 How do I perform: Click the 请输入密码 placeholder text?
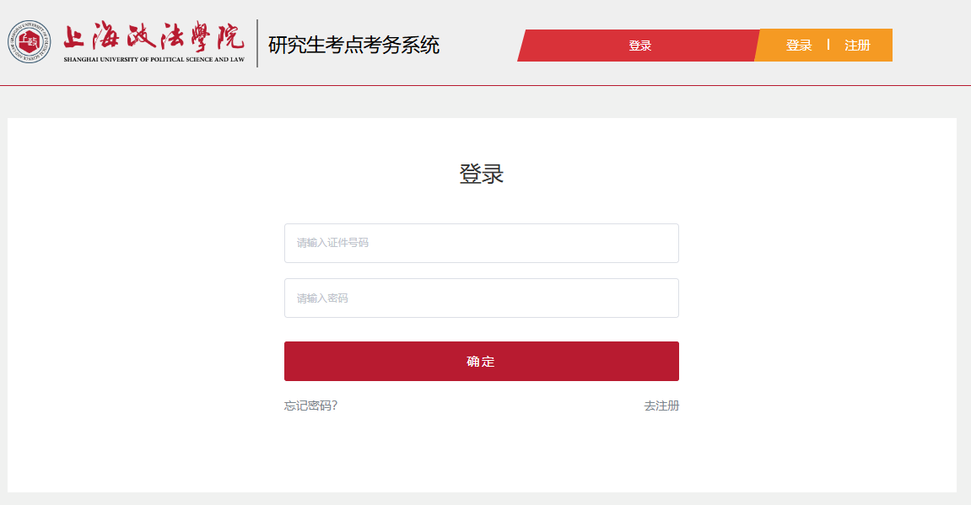322,298
